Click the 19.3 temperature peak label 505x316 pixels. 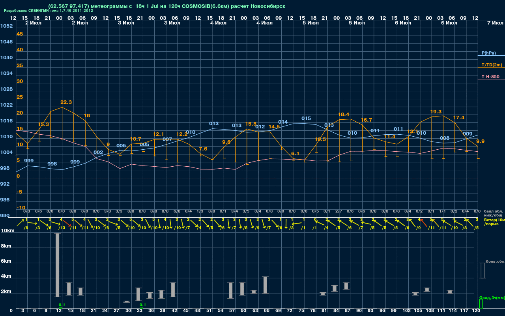[x=436, y=111]
